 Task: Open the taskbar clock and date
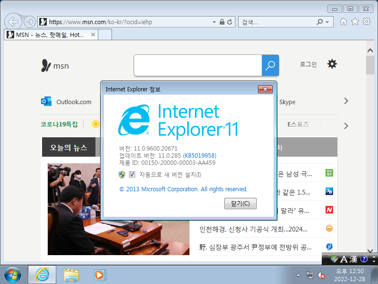tap(350, 275)
